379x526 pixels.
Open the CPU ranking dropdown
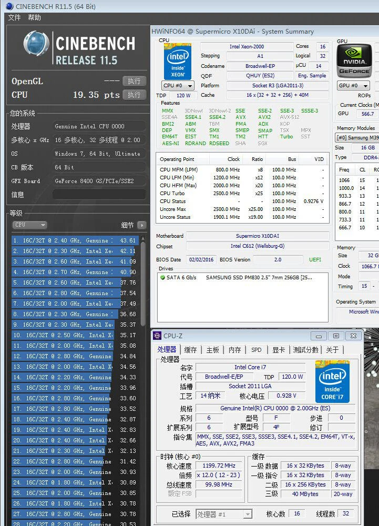point(29,225)
